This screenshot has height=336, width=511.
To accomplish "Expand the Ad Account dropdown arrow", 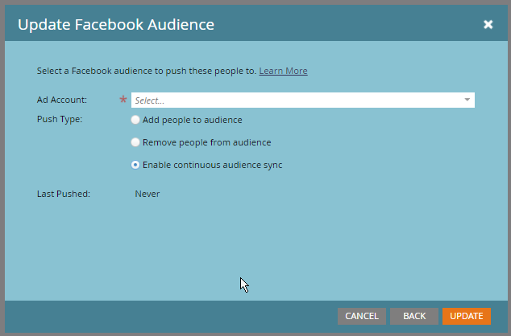I will [x=467, y=100].
